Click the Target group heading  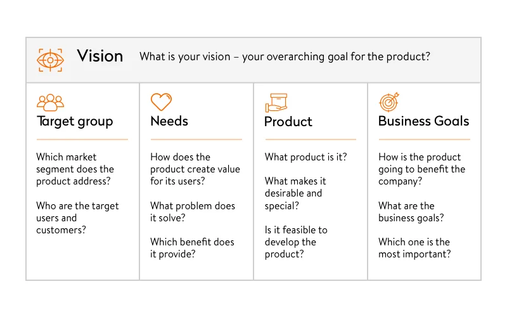click(x=75, y=122)
